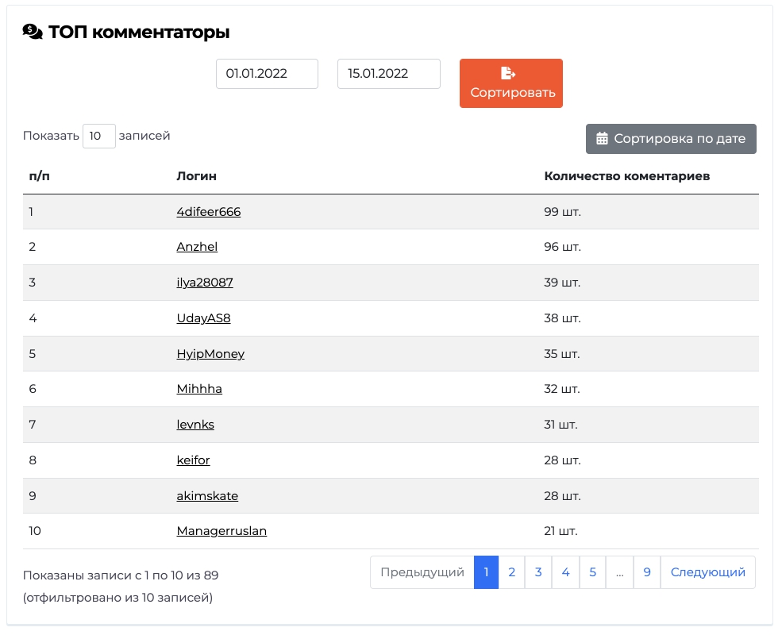Click the file export icon in Сортировать
Image resolution: width=782 pixels, height=635 pixels.
click(507, 73)
